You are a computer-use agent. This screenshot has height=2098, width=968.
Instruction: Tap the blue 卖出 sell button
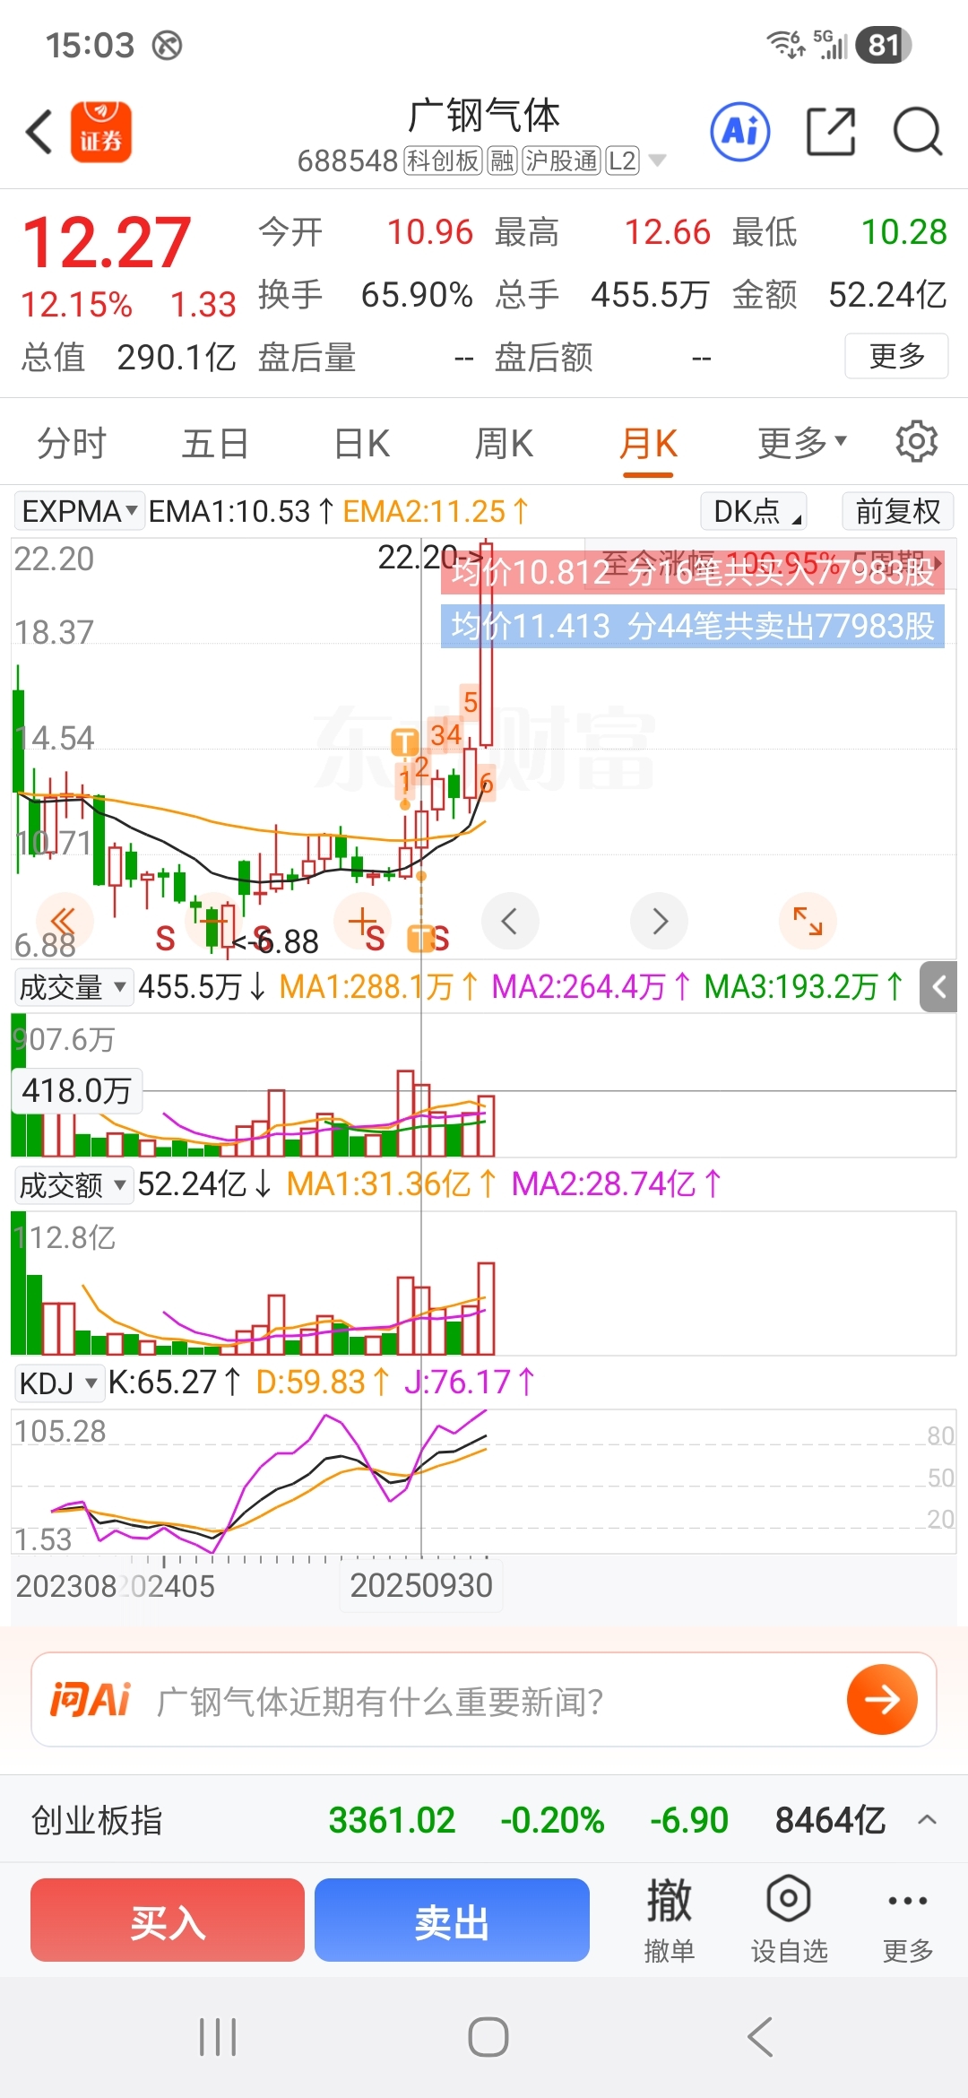coord(452,1920)
